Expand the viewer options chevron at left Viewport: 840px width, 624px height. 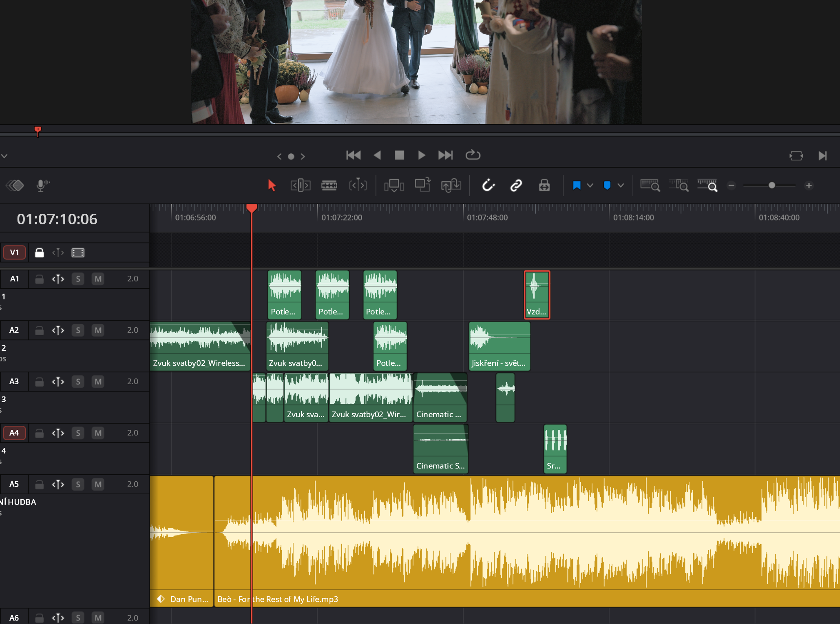point(4,156)
